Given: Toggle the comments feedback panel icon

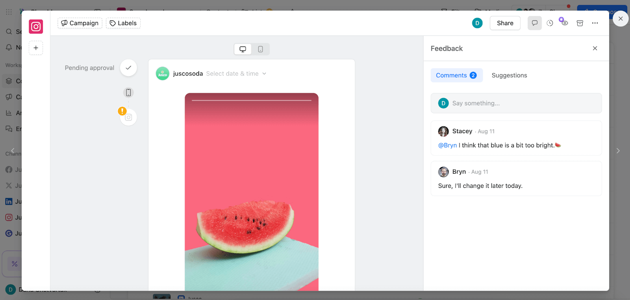Looking at the screenshot, I should 534,23.
